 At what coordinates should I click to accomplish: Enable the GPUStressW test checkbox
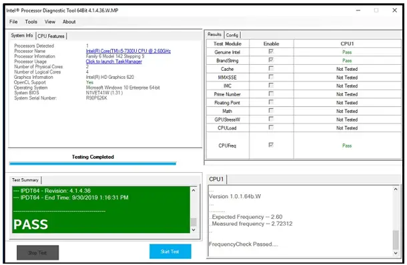point(271,119)
